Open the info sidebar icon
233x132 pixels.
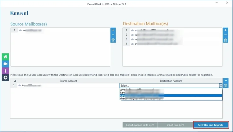point(5,71)
